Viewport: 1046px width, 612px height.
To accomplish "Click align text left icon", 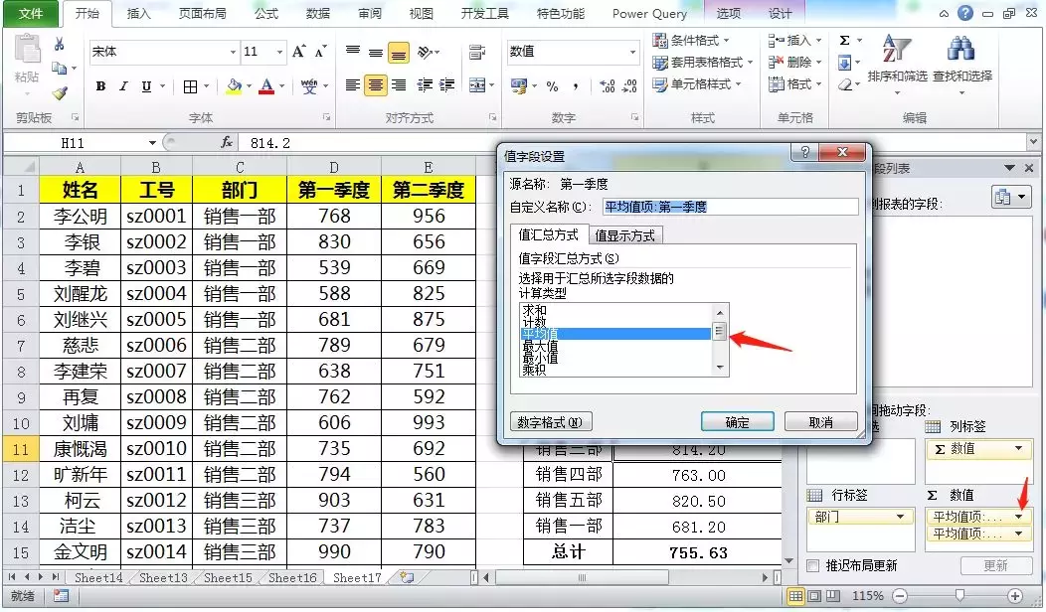I will (353, 85).
